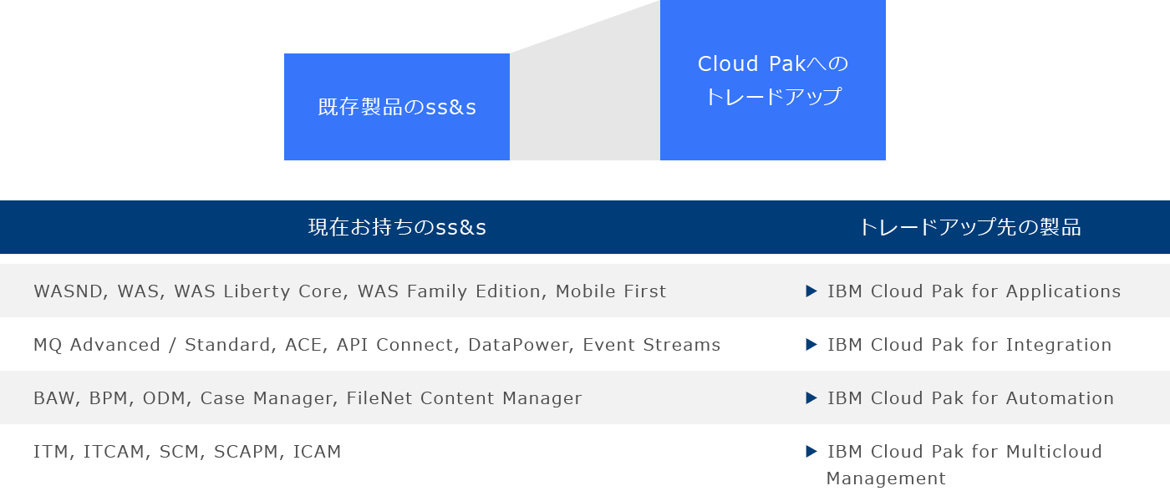The width and height of the screenshot is (1170, 496).
Task: Click the トレードアップ先の製品 column header
Action: coord(970,227)
